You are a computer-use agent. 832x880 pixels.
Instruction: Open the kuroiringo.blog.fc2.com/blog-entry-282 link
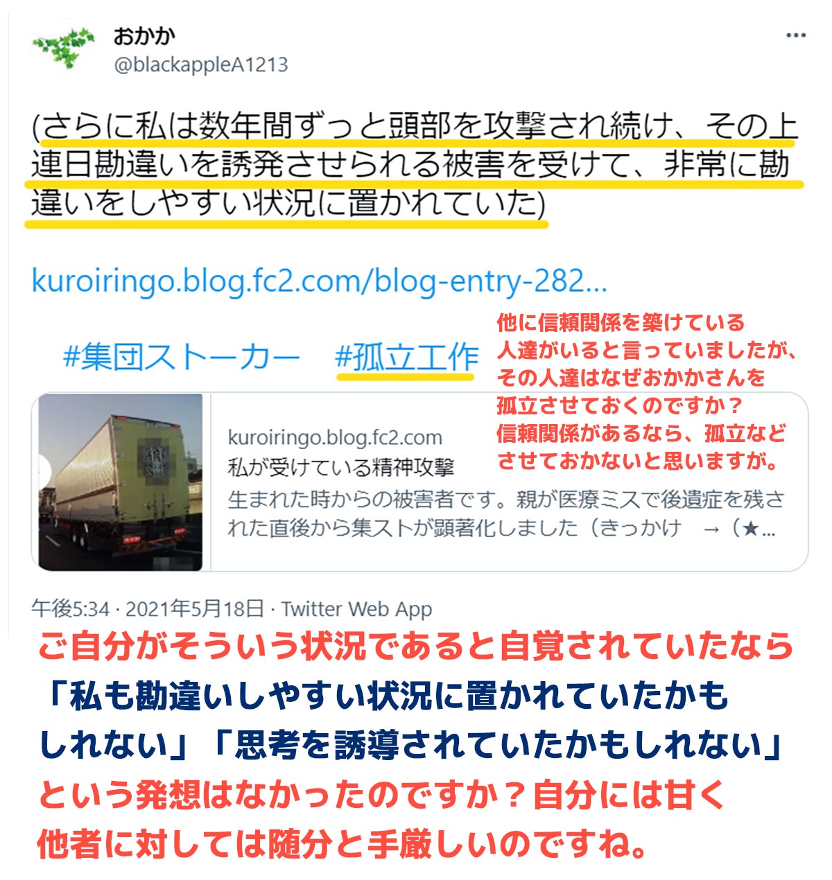[x=319, y=281]
